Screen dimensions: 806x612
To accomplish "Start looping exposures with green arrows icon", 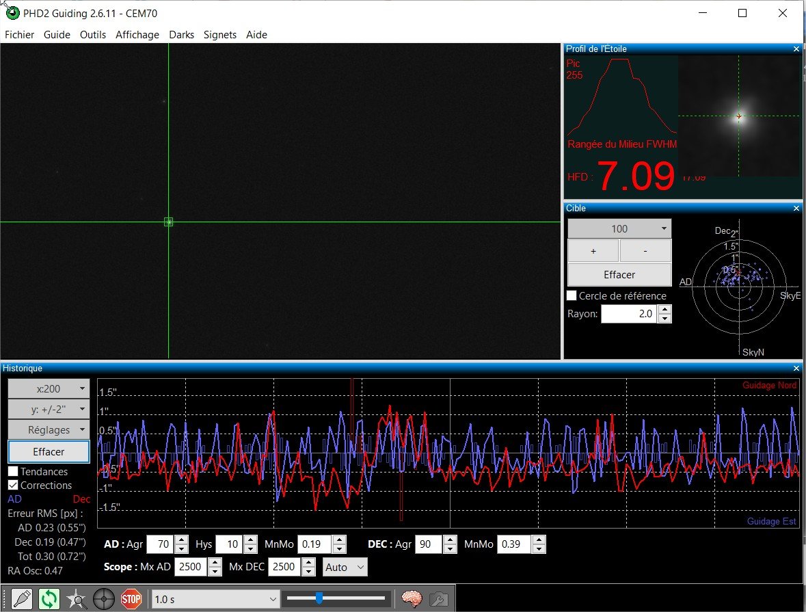I will [x=49, y=599].
